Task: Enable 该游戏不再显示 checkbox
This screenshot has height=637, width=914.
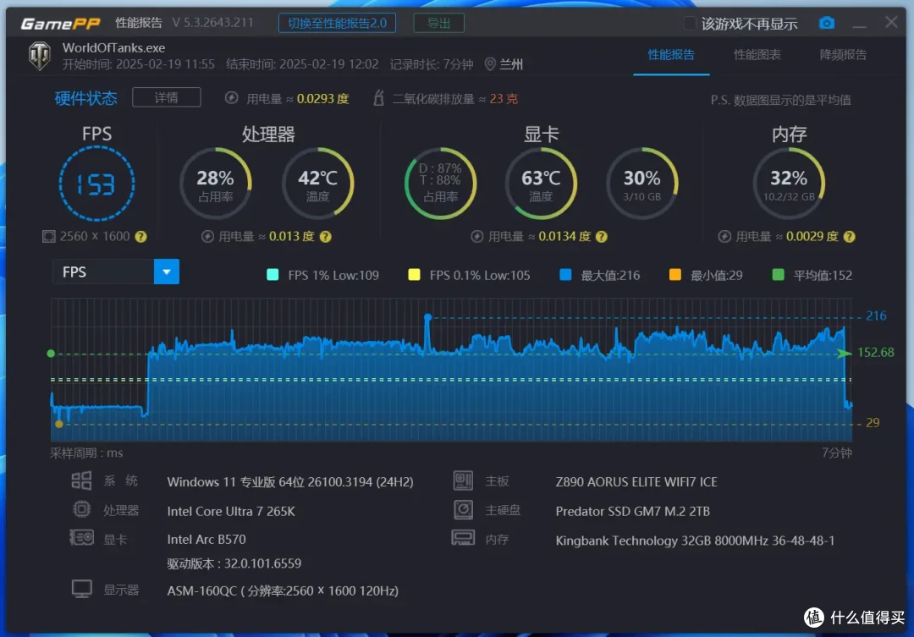Action: [x=690, y=24]
